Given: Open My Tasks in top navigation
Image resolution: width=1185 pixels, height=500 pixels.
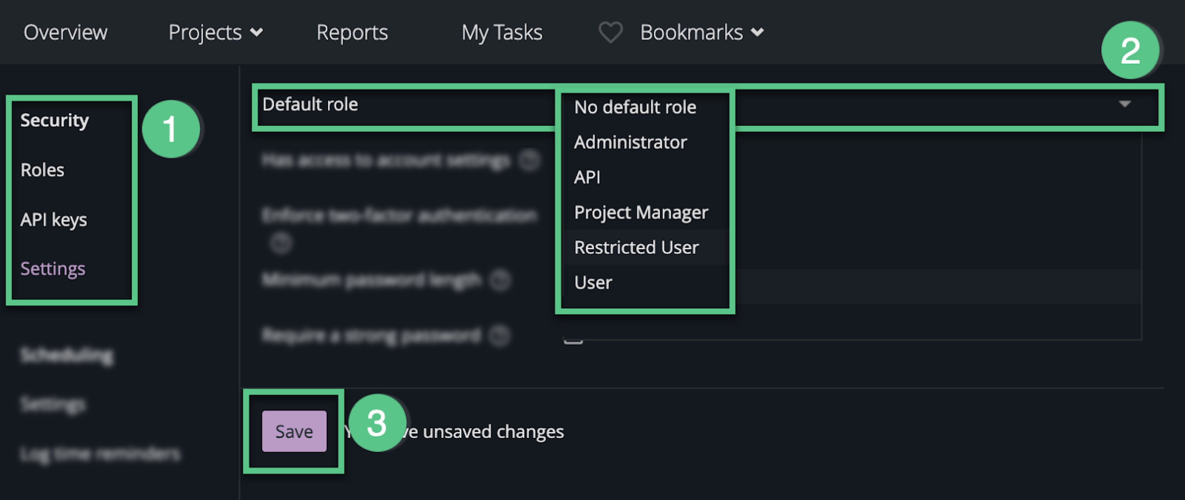Looking at the screenshot, I should click(x=502, y=33).
